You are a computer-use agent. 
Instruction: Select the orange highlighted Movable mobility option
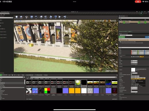[x=142, y=57]
